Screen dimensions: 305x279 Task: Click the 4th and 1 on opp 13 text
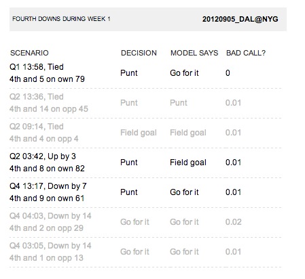point(46,258)
